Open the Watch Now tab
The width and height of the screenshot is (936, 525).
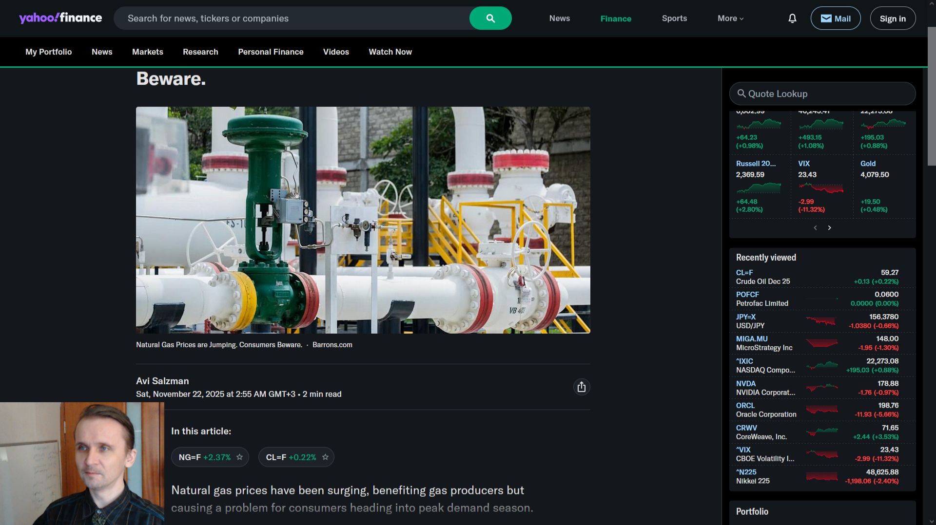click(390, 52)
